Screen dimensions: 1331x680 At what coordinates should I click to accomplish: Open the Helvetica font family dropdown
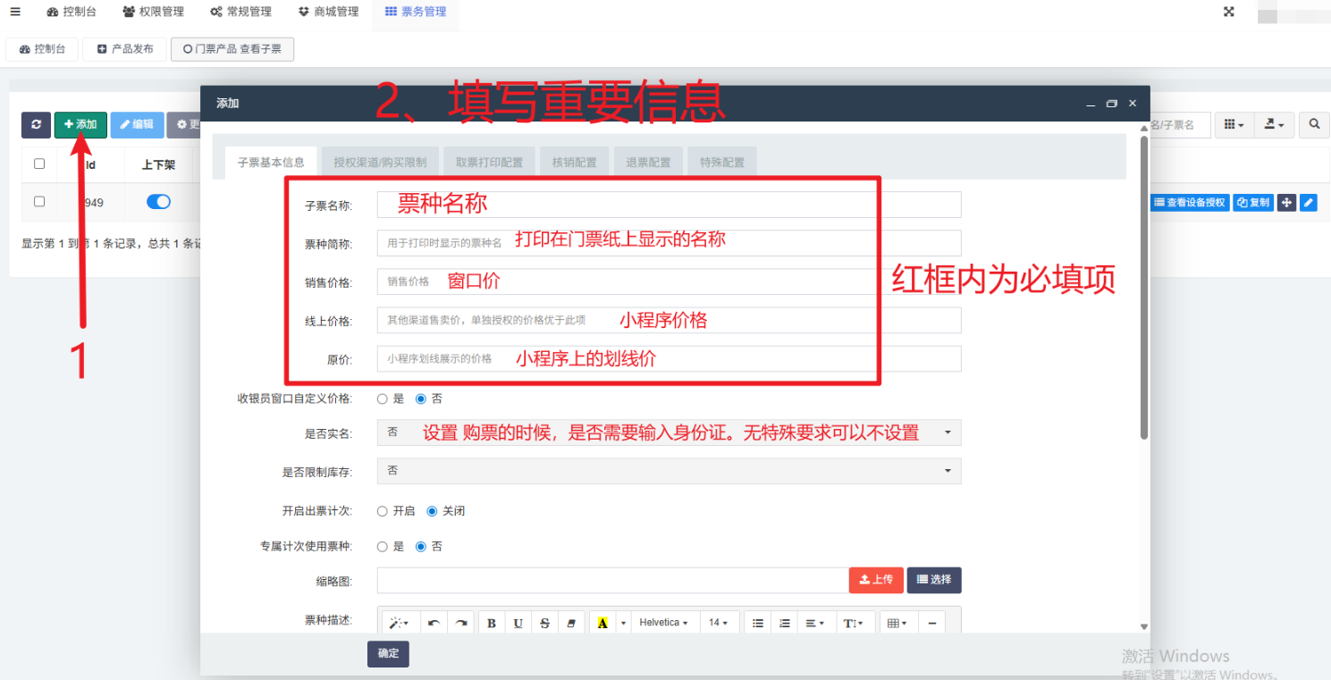click(x=663, y=623)
